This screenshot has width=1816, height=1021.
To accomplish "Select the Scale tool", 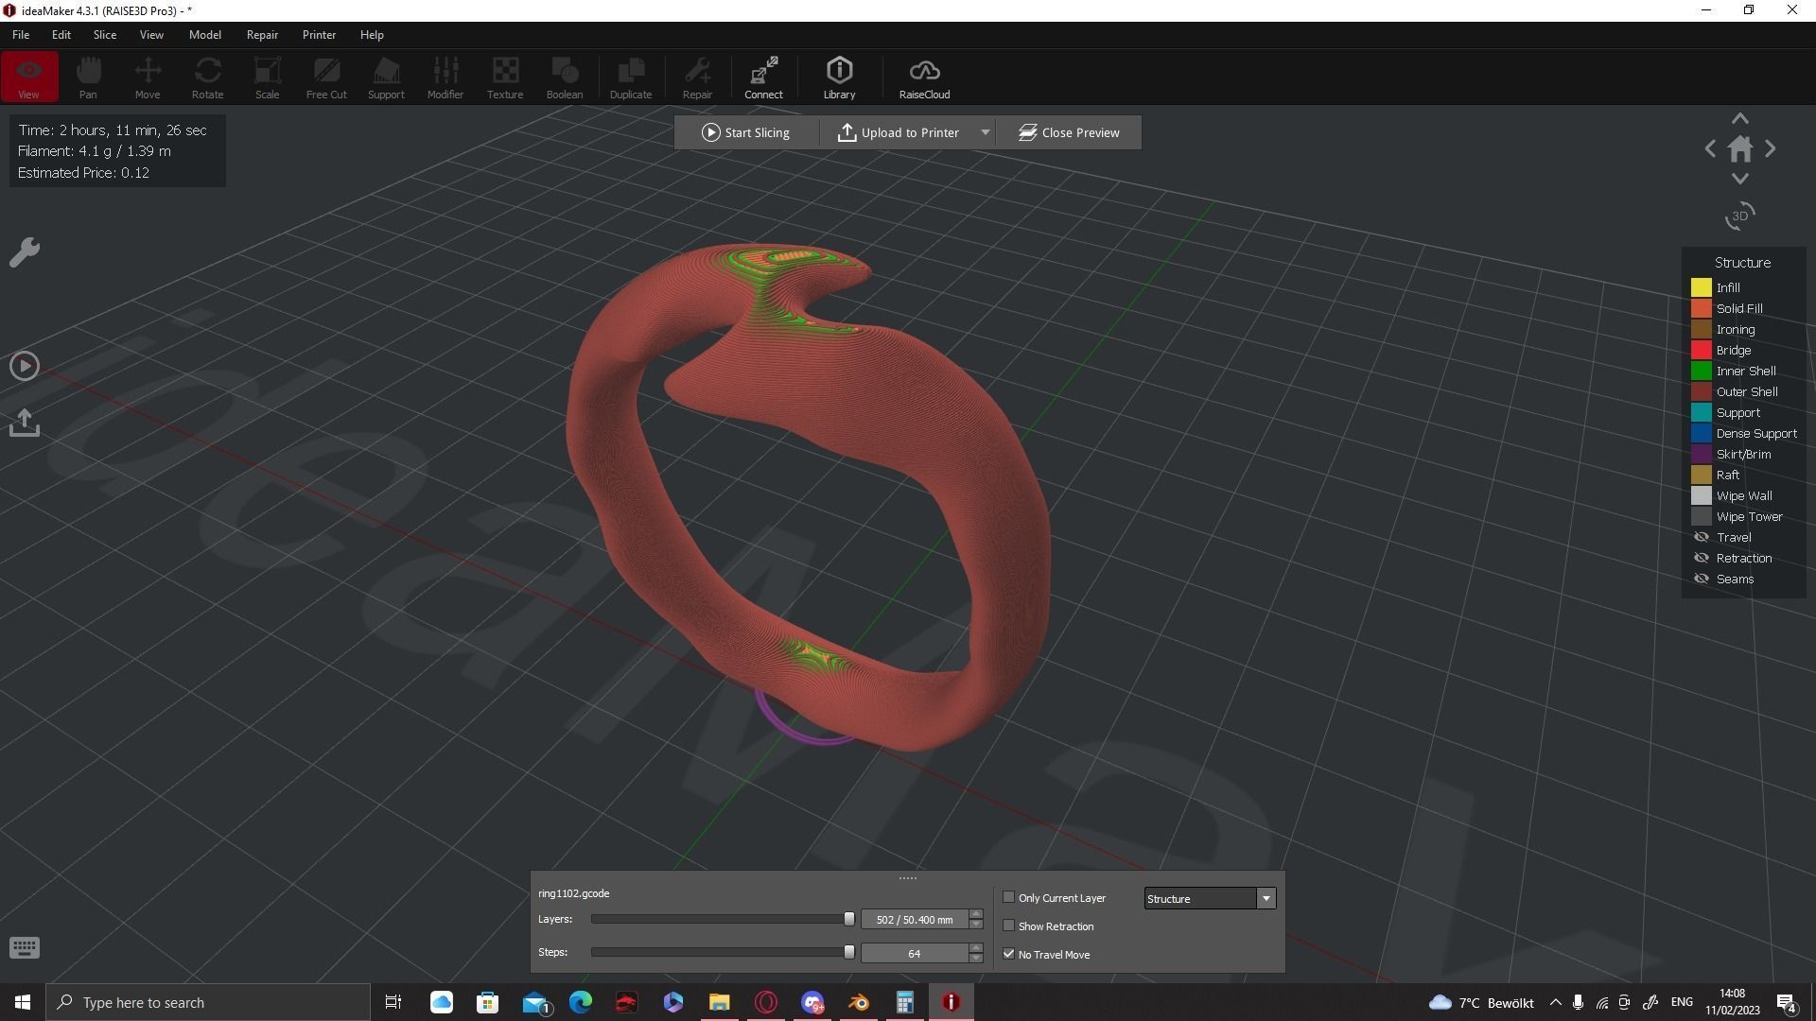I will (x=267, y=77).
